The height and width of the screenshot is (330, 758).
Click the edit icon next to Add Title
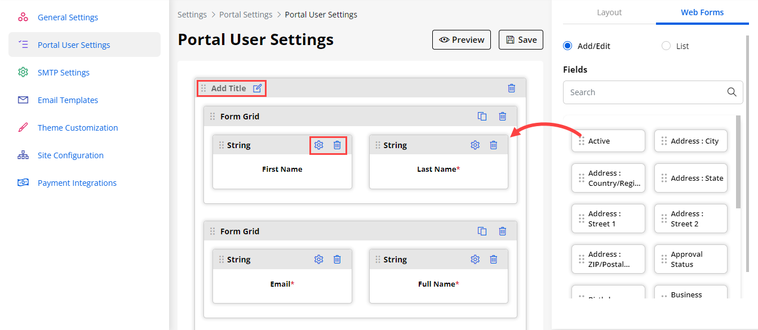257,88
